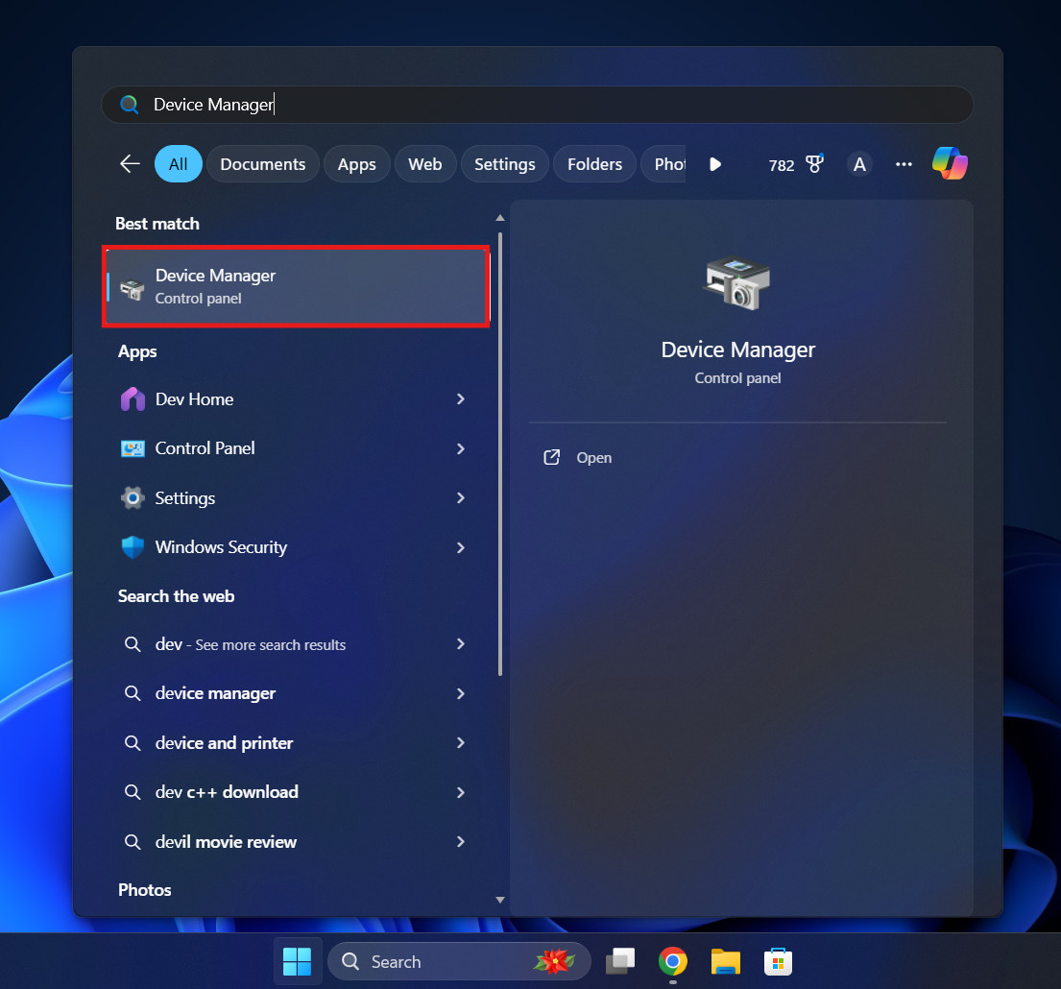The image size is (1061, 989).
Task: Select the Apps filter chip
Action: click(356, 163)
